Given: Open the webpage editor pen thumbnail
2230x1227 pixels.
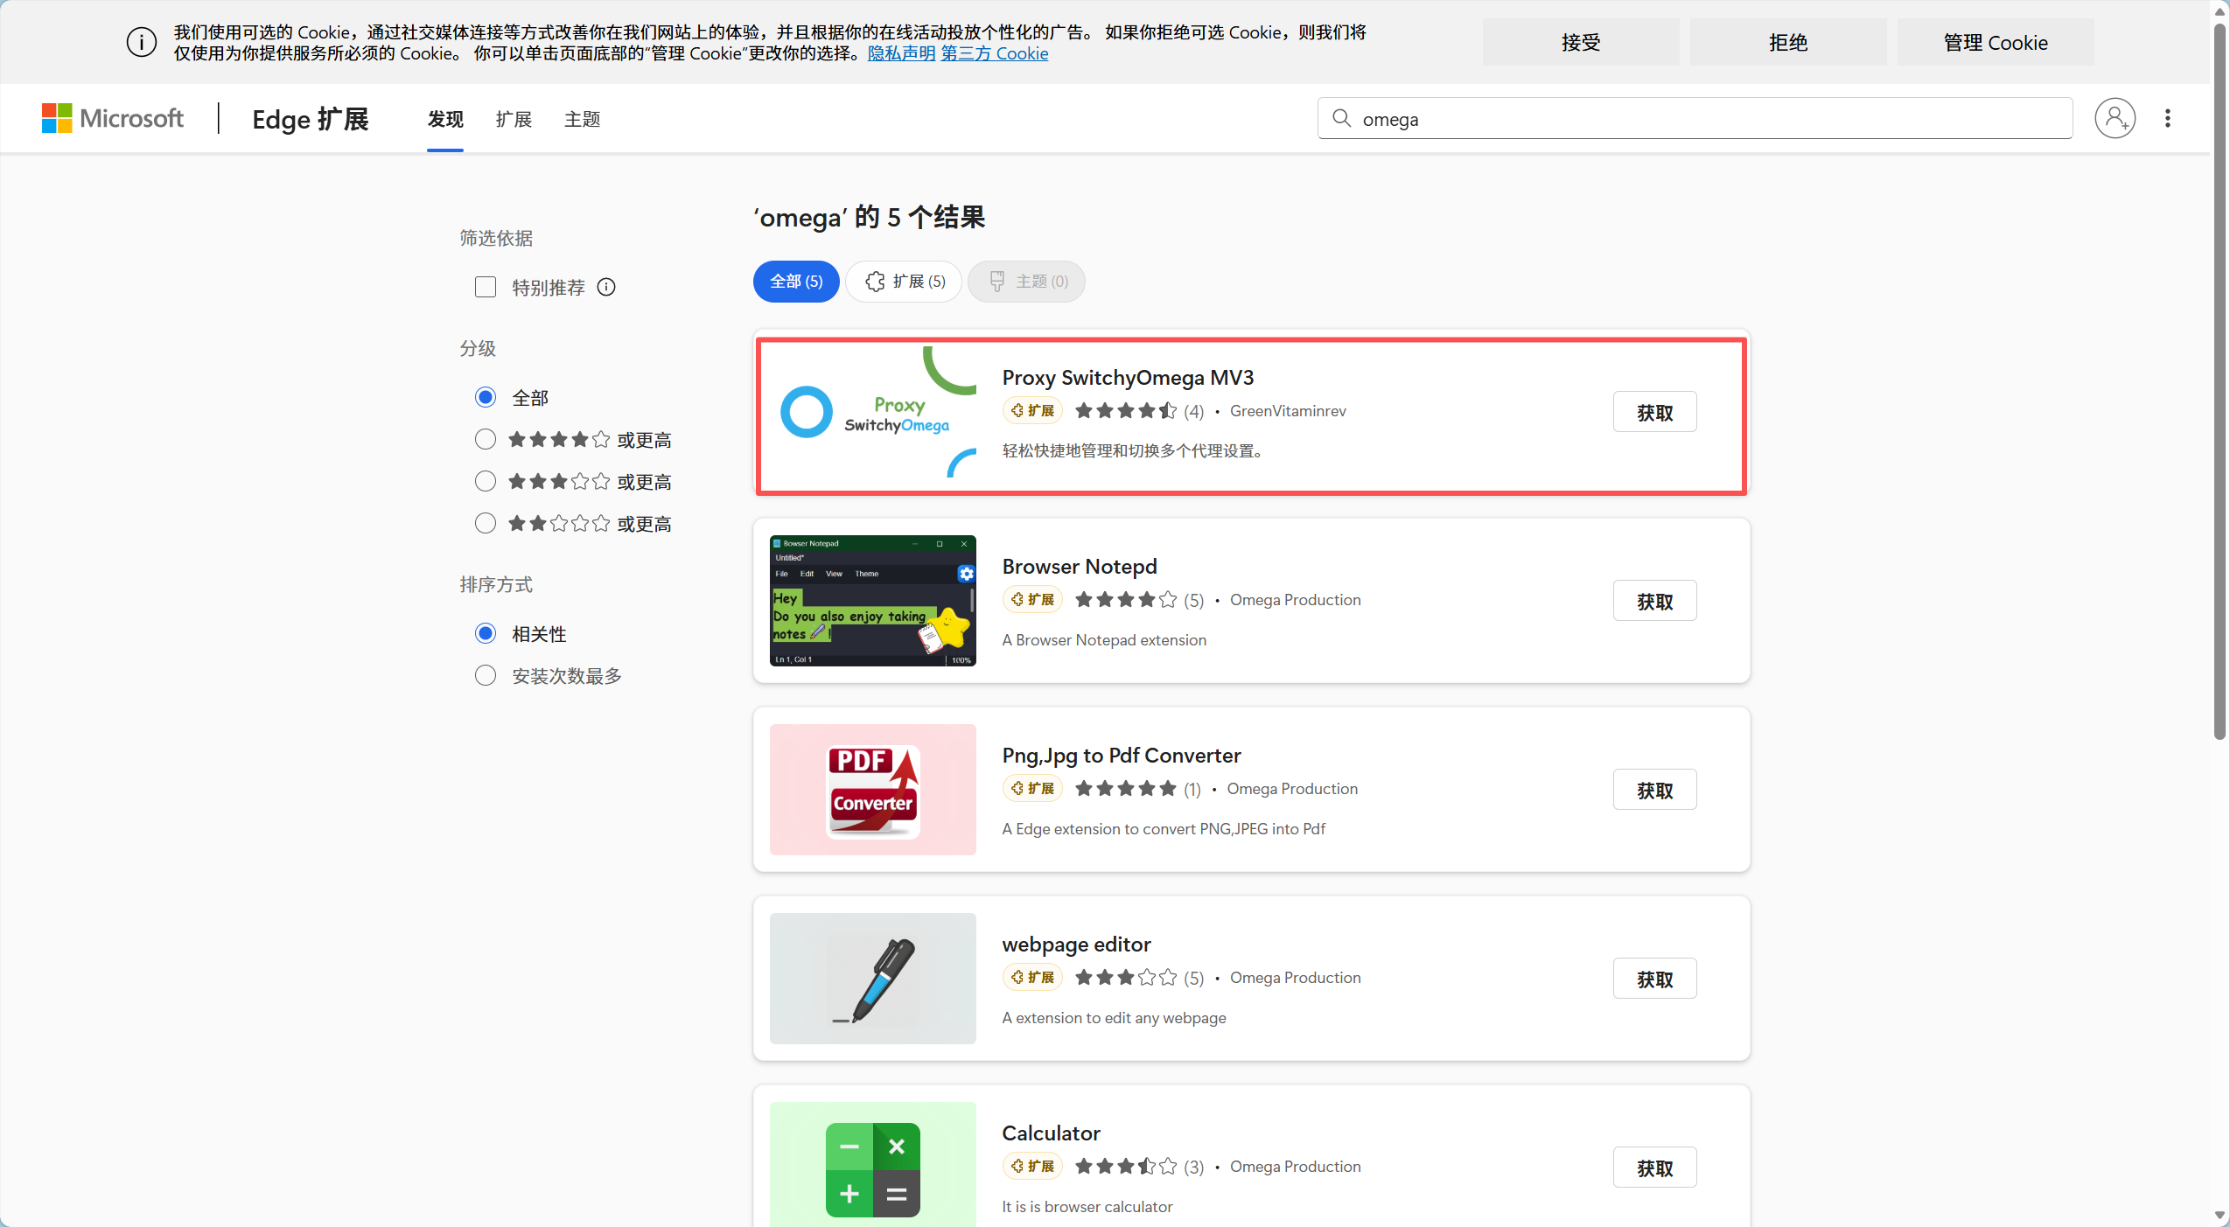Looking at the screenshot, I should point(873,979).
